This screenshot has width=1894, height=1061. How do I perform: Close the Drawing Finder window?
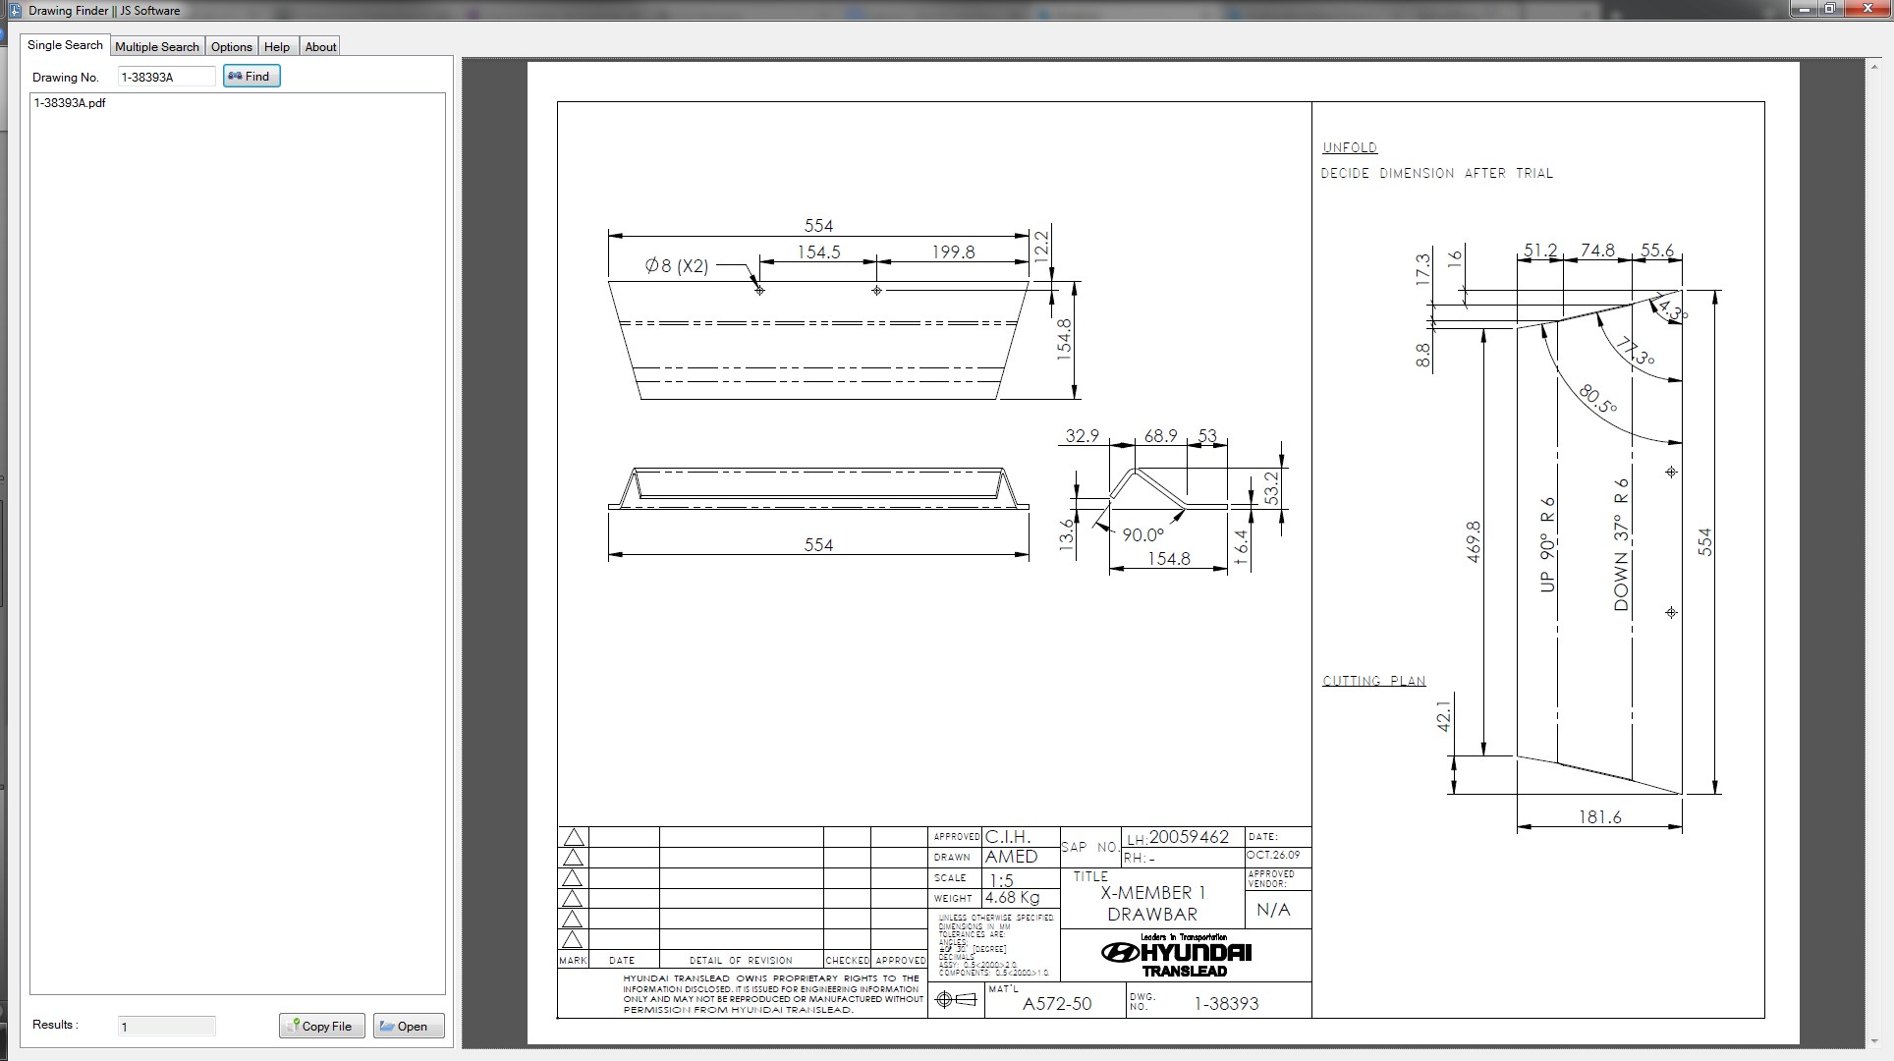[x=1866, y=9]
